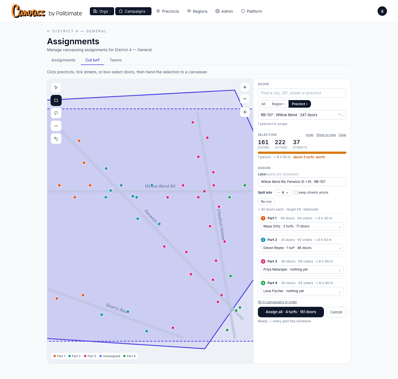Switch to the Assignments tab
This screenshot has width=398, height=379.
click(x=63, y=60)
